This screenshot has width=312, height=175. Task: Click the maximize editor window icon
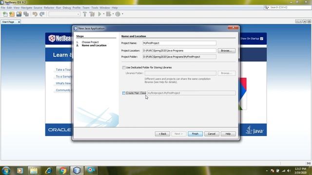click(x=309, y=21)
